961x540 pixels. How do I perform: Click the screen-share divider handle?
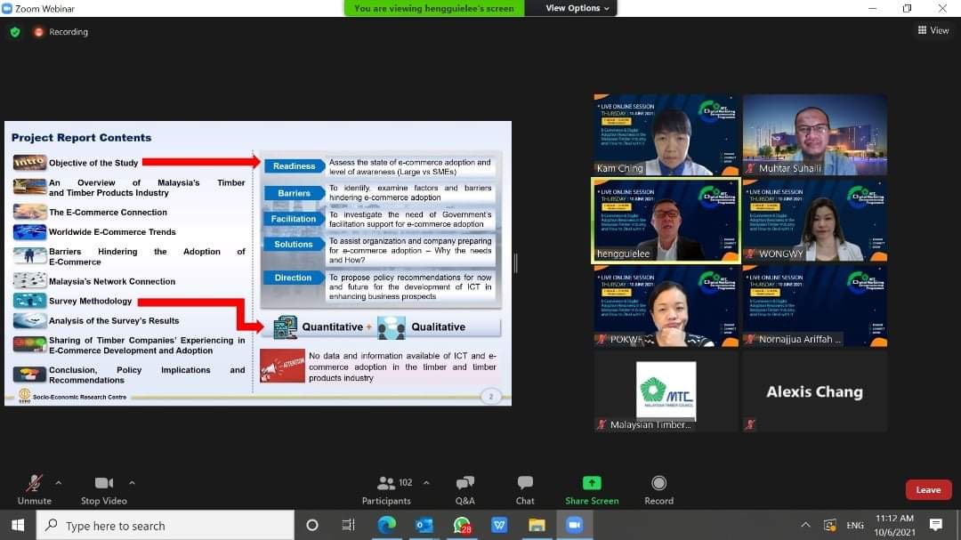[x=515, y=263]
